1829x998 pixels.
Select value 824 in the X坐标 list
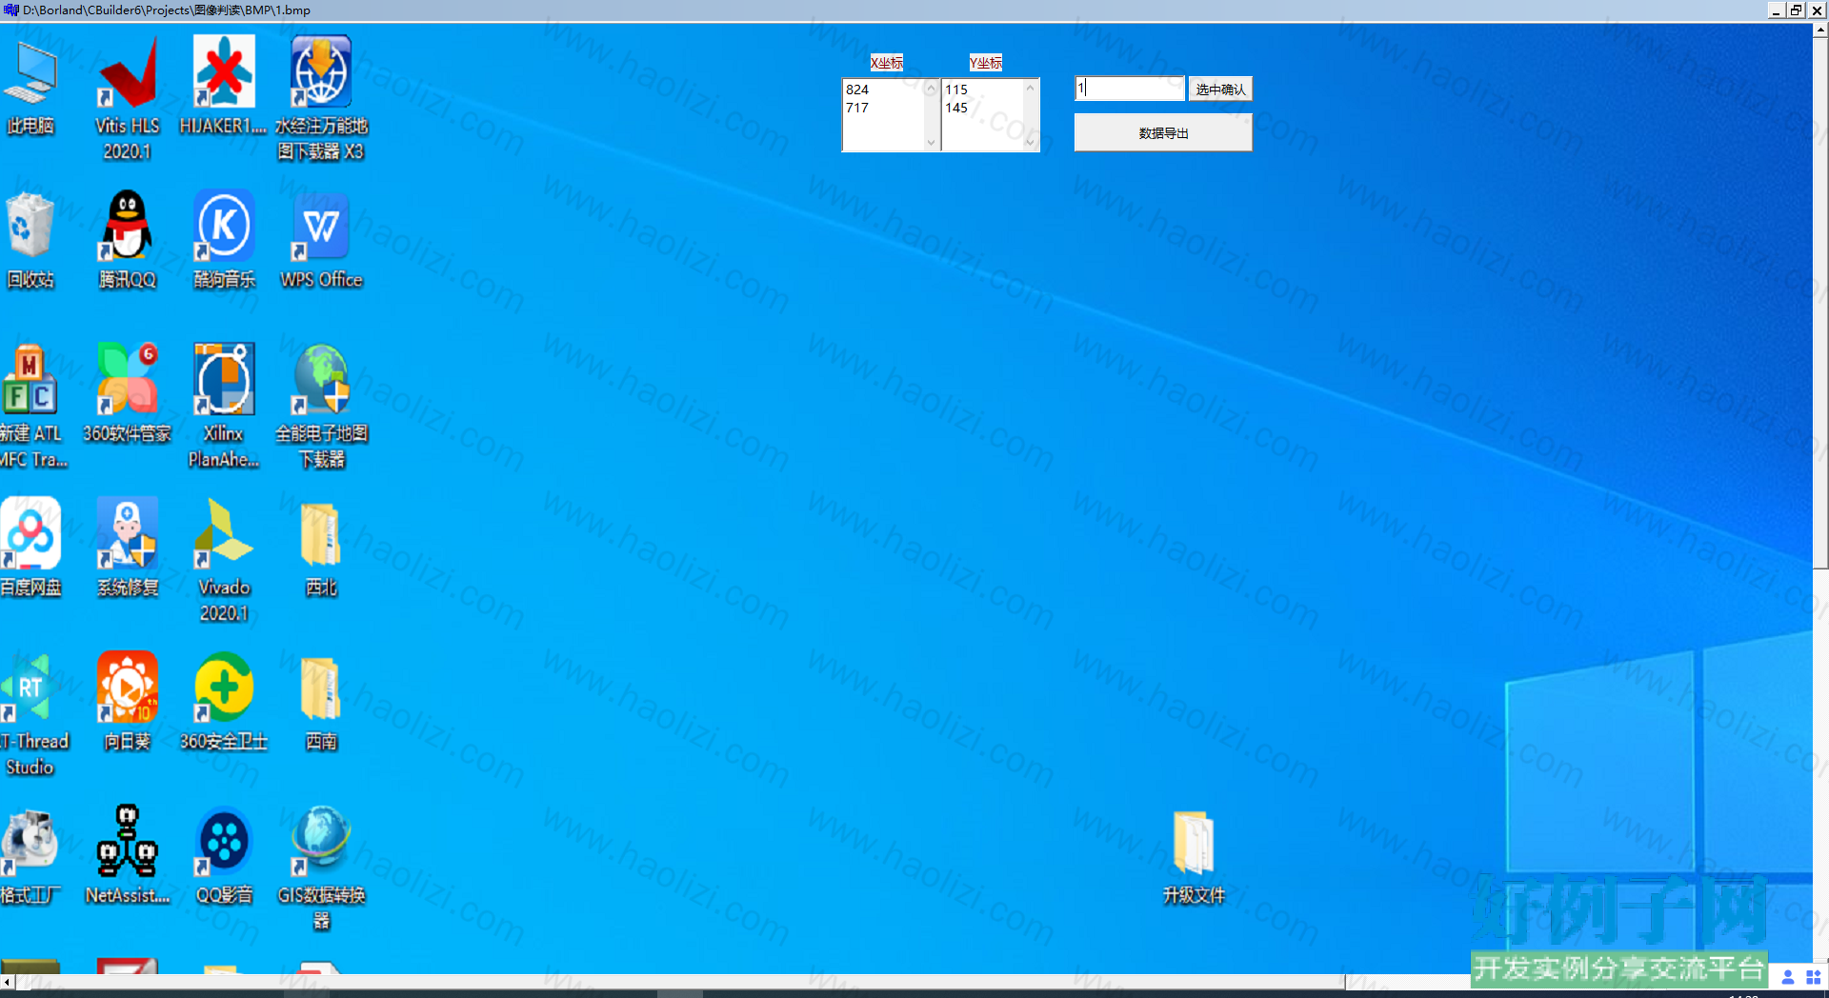[857, 90]
